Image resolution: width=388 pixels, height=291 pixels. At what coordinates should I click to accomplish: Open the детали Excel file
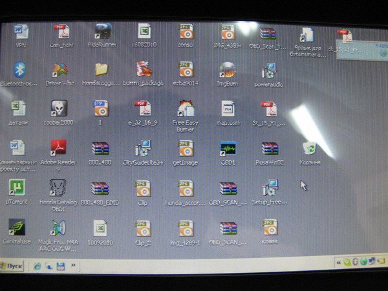pyautogui.click(x=18, y=109)
